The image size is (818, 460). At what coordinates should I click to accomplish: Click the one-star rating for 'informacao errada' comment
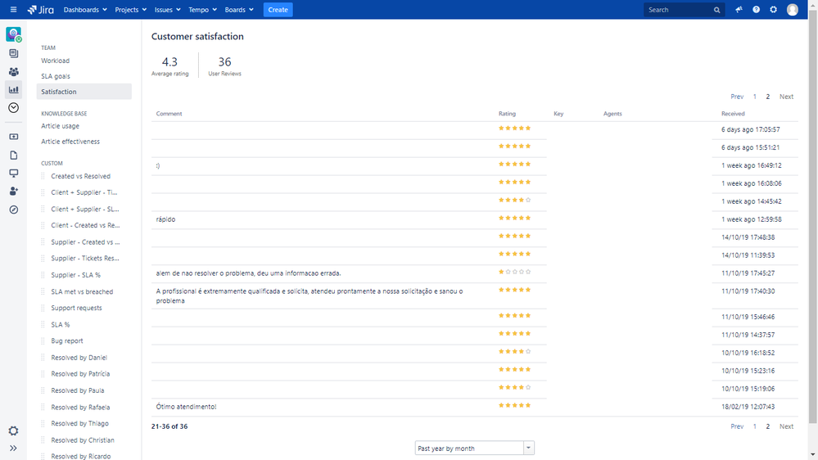tap(514, 272)
